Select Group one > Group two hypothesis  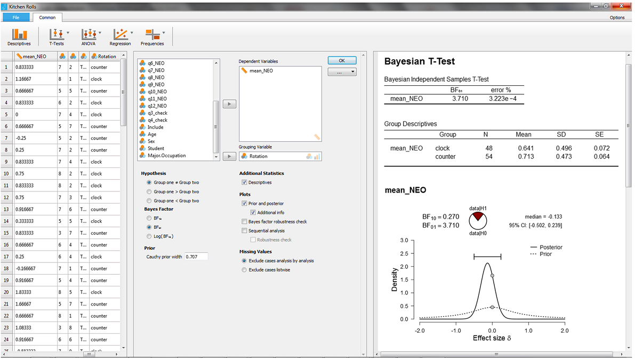tap(149, 191)
